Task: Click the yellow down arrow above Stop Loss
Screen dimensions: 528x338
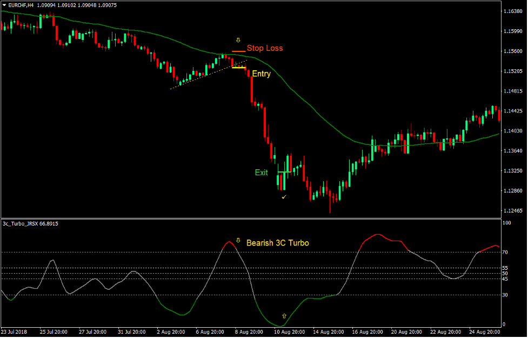Action: pos(238,39)
